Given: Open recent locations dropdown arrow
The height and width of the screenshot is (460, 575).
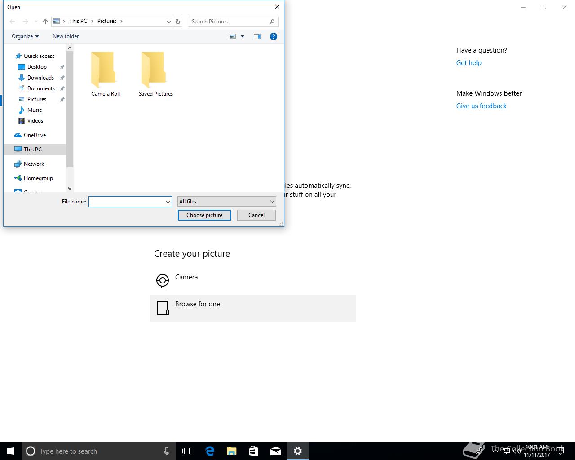Looking at the screenshot, I should (x=36, y=22).
